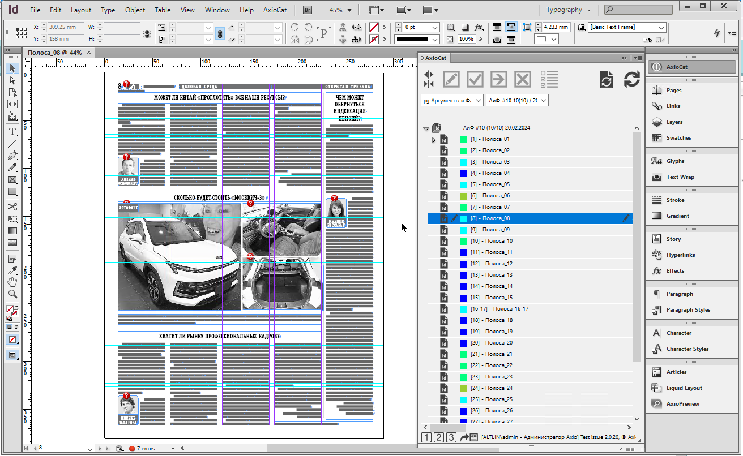Click the AxioCat document sync icon

606,79
